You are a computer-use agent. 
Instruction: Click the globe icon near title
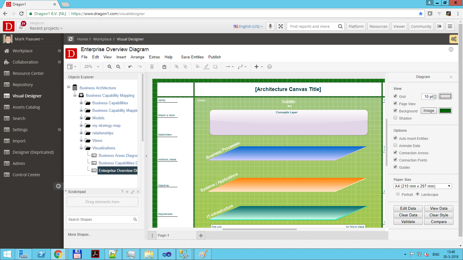coord(451,49)
